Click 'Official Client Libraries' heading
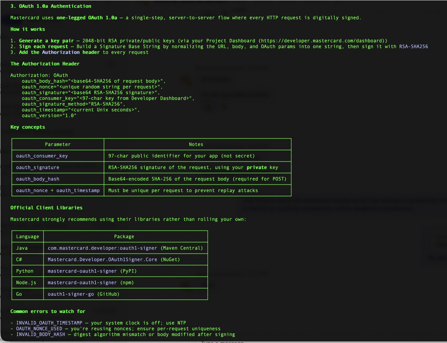The height and width of the screenshot is (343, 447). point(46,208)
